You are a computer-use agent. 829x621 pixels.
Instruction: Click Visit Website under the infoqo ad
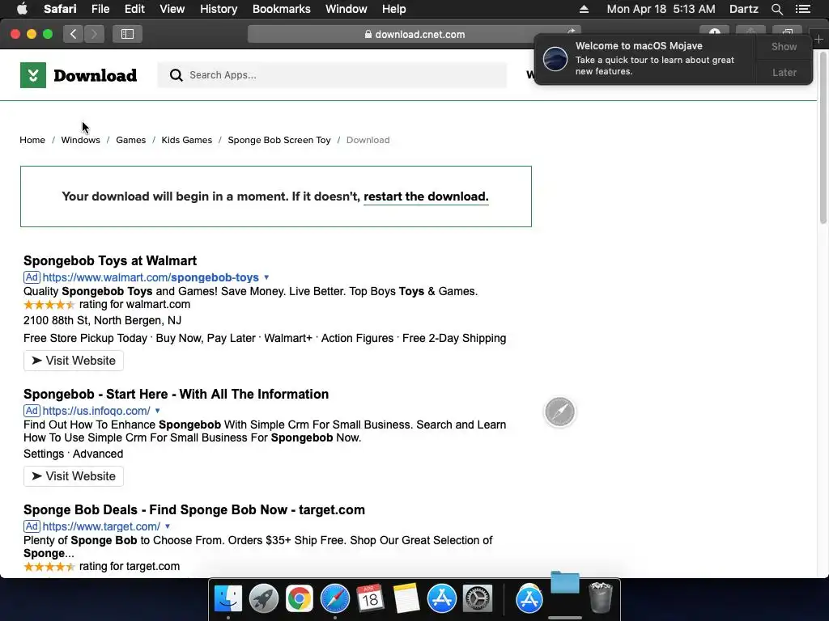click(x=74, y=476)
